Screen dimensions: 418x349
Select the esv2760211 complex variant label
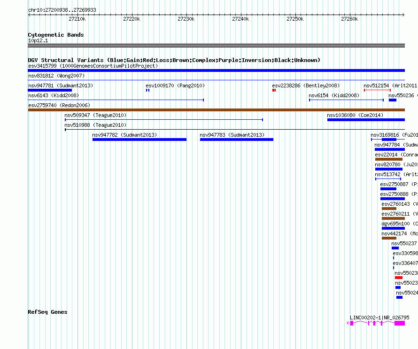400,214
